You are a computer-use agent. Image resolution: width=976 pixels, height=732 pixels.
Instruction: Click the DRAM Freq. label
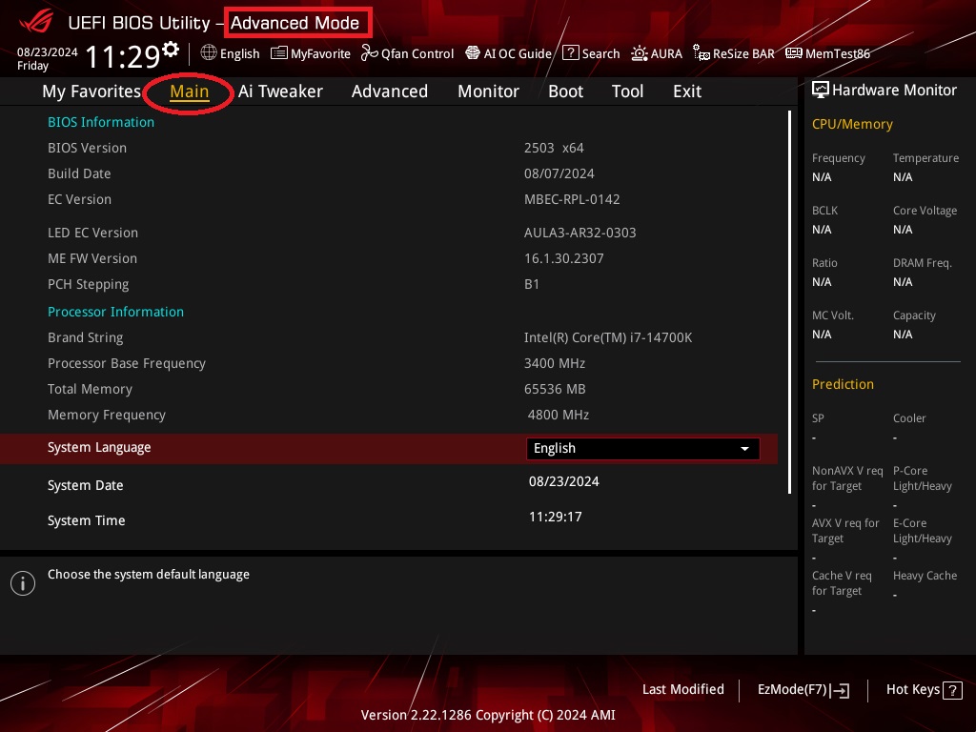[x=923, y=263]
